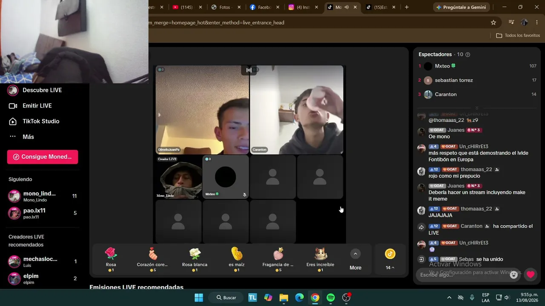Click the audio equalizer icon atop the video grid
This screenshot has height=306, width=545.
249,70
